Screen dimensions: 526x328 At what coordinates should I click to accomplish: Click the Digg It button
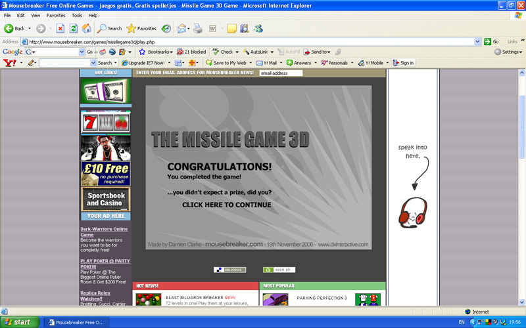point(279,270)
